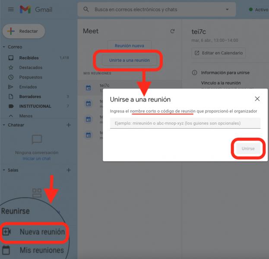The height and width of the screenshot is (259, 269).
Task: Create a new room with Salas plus
Action: point(68,170)
